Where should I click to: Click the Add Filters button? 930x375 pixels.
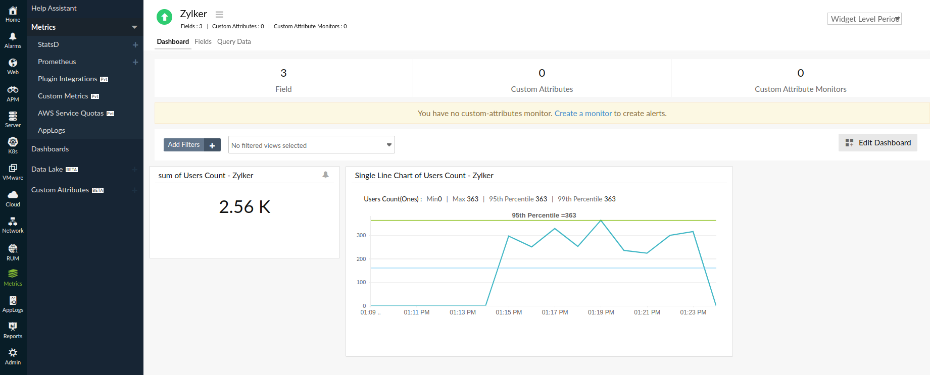coord(191,145)
